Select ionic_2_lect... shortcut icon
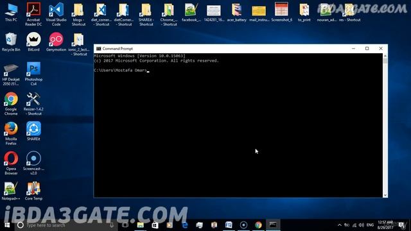This screenshot has height=231, width=411. point(78,44)
